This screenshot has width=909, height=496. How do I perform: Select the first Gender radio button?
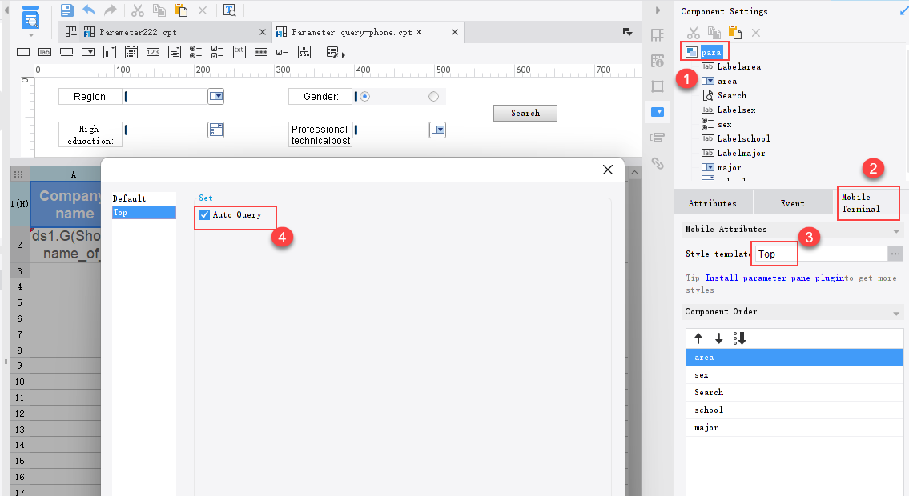(364, 97)
